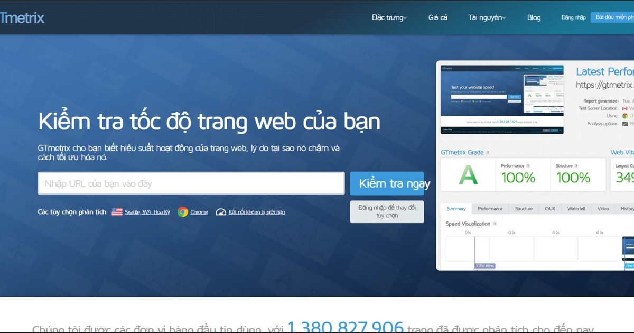
Task: Click the speedometer connection icon
Action: [x=221, y=211]
